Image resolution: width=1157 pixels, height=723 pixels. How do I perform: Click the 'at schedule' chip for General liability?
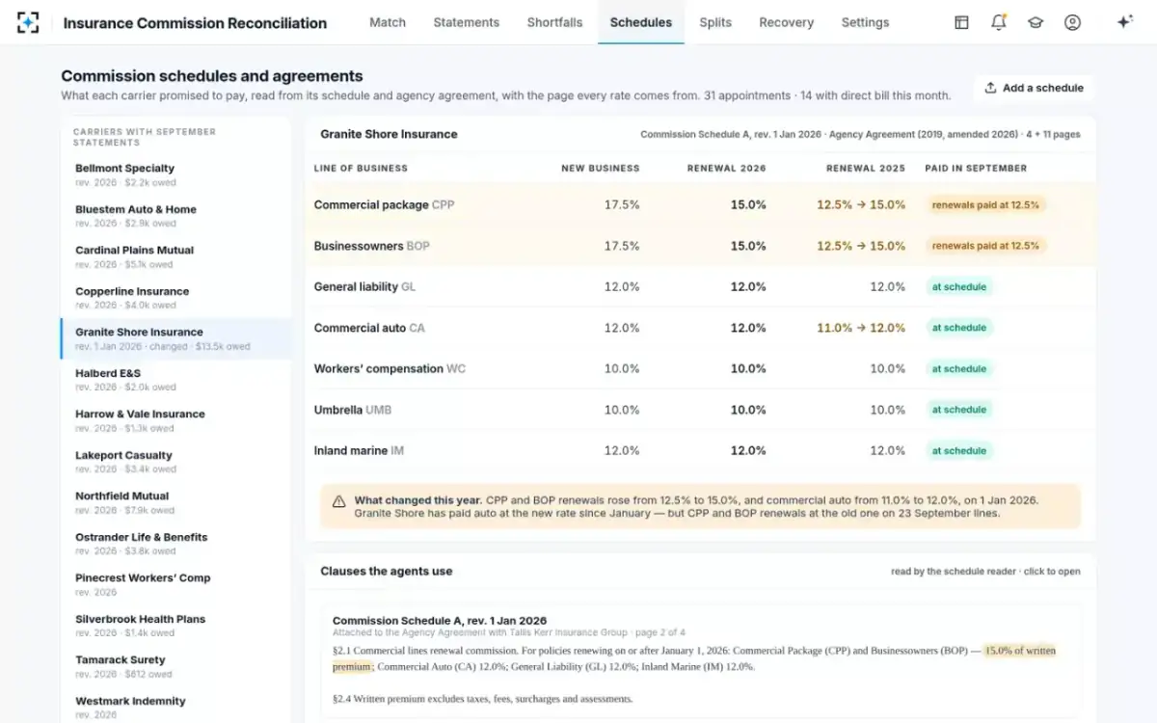959,286
